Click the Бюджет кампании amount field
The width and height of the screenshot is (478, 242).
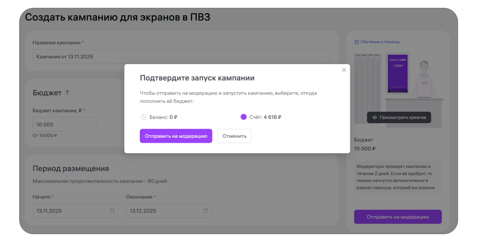[65, 125]
